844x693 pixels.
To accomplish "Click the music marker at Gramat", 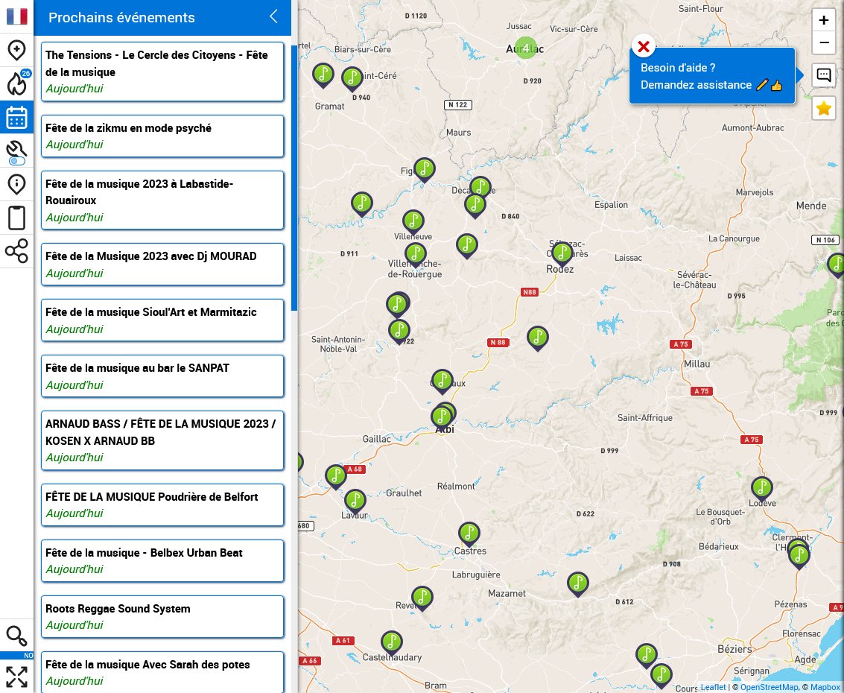I will pyautogui.click(x=323, y=76).
